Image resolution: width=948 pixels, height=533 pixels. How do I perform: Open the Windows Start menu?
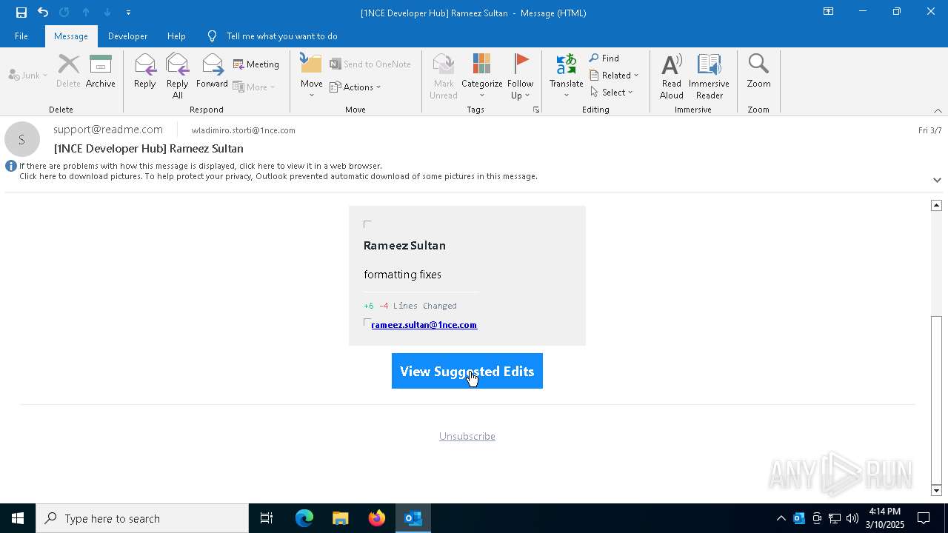coord(18,518)
